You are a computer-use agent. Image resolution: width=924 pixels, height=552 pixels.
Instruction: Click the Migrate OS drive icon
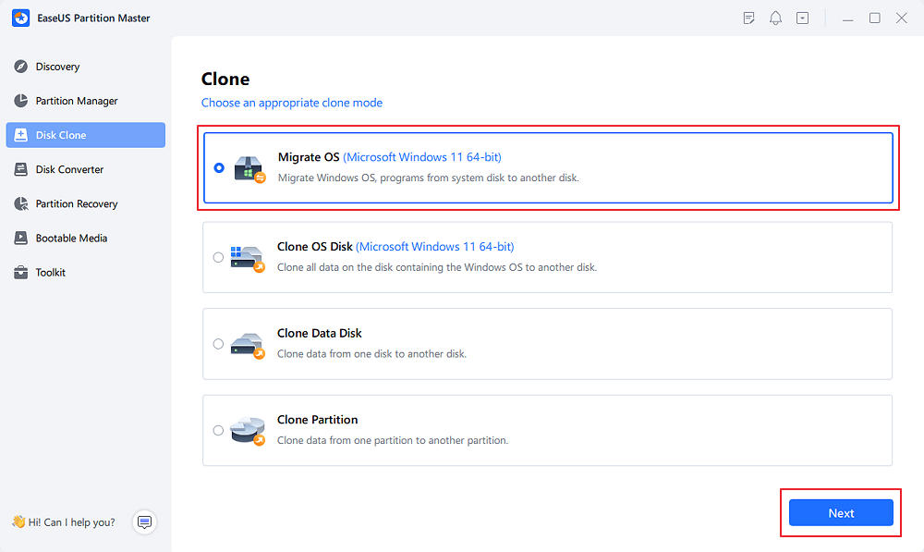point(249,168)
